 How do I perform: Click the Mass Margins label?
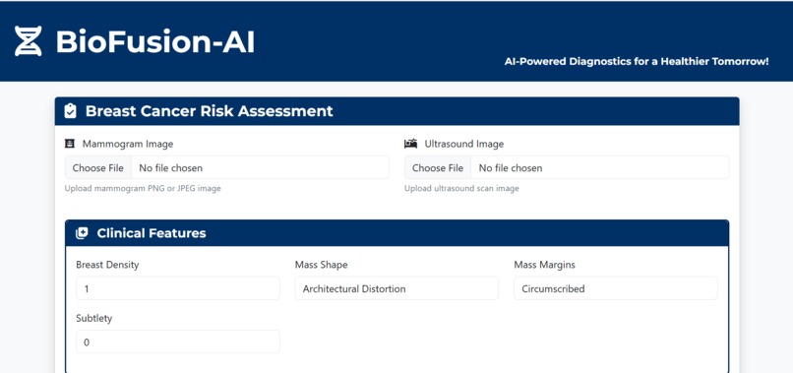(x=545, y=265)
